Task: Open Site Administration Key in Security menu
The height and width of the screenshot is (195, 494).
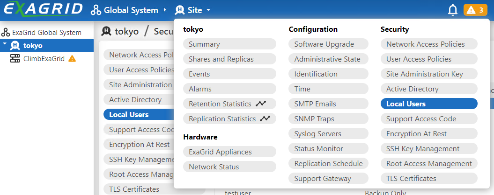Action: (x=429, y=74)
